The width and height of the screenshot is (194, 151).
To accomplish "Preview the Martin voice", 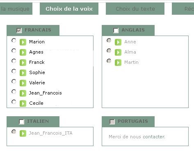I will [118, 63].
